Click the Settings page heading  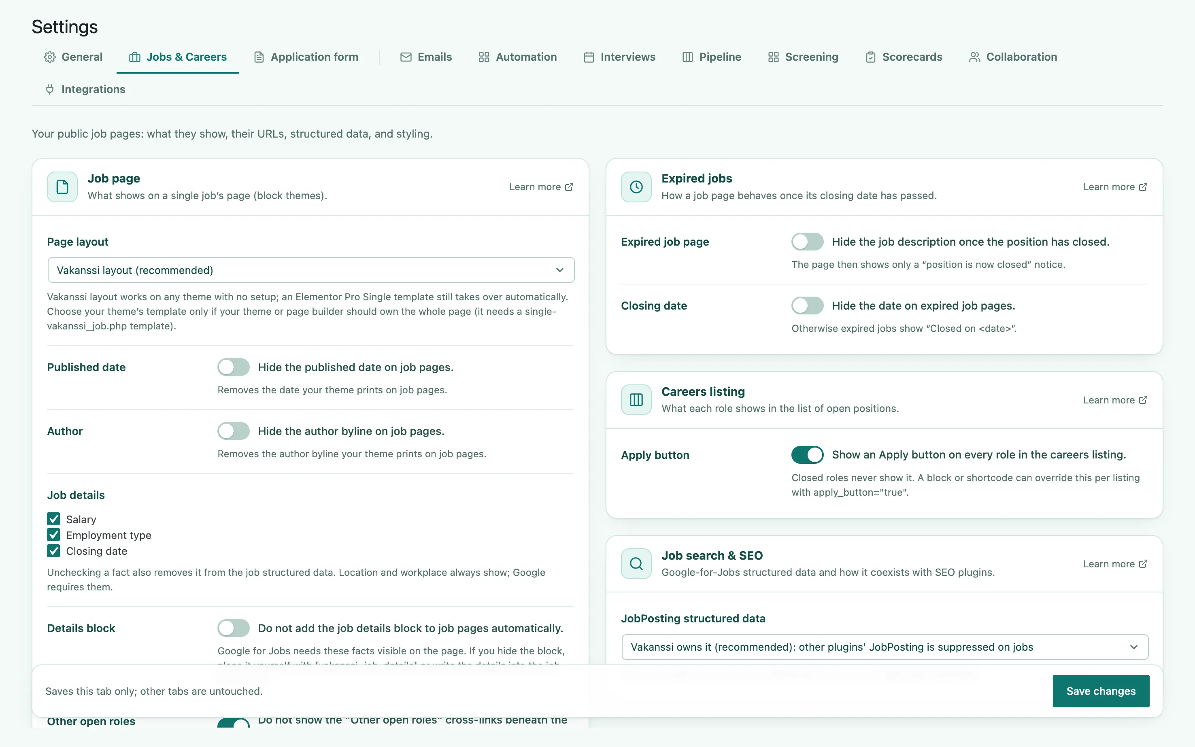(65, 27)
